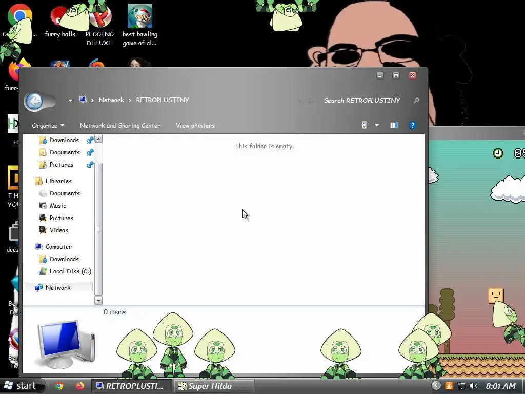Select Pictures in Favorites list
The image size is (525, 394).
[62, 165]
